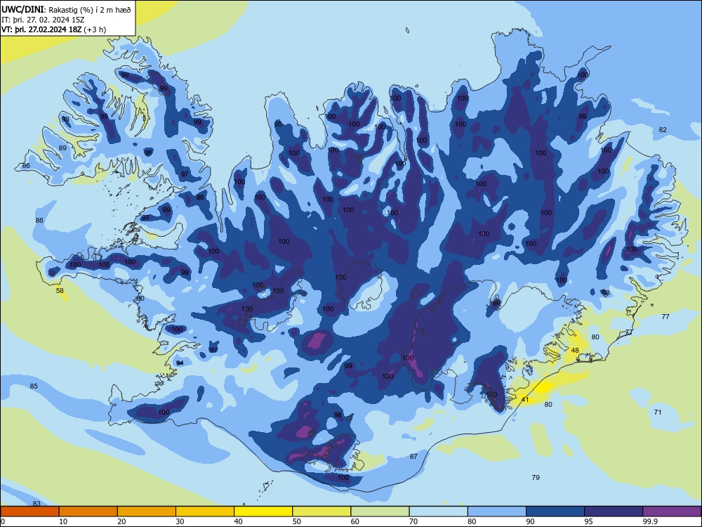Click the map value '90' on the west coast
This screenshot has width=702, height=527.
(140, 299)
